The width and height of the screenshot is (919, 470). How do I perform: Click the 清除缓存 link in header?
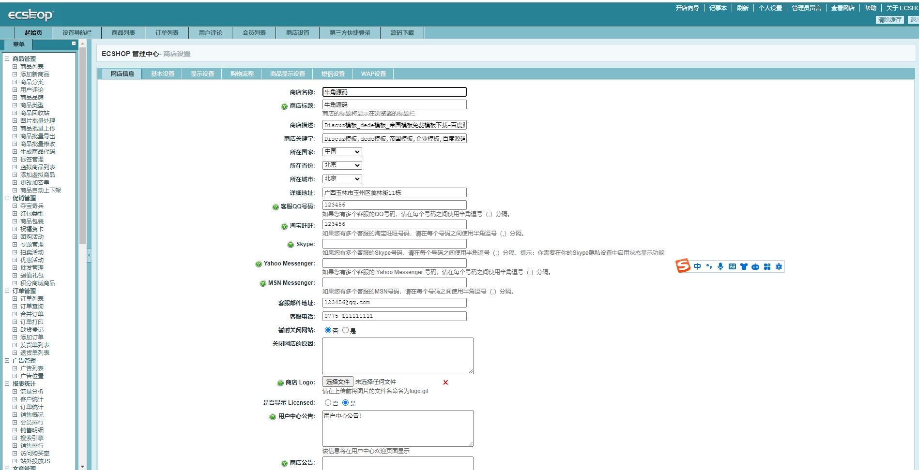click(890, 20)
